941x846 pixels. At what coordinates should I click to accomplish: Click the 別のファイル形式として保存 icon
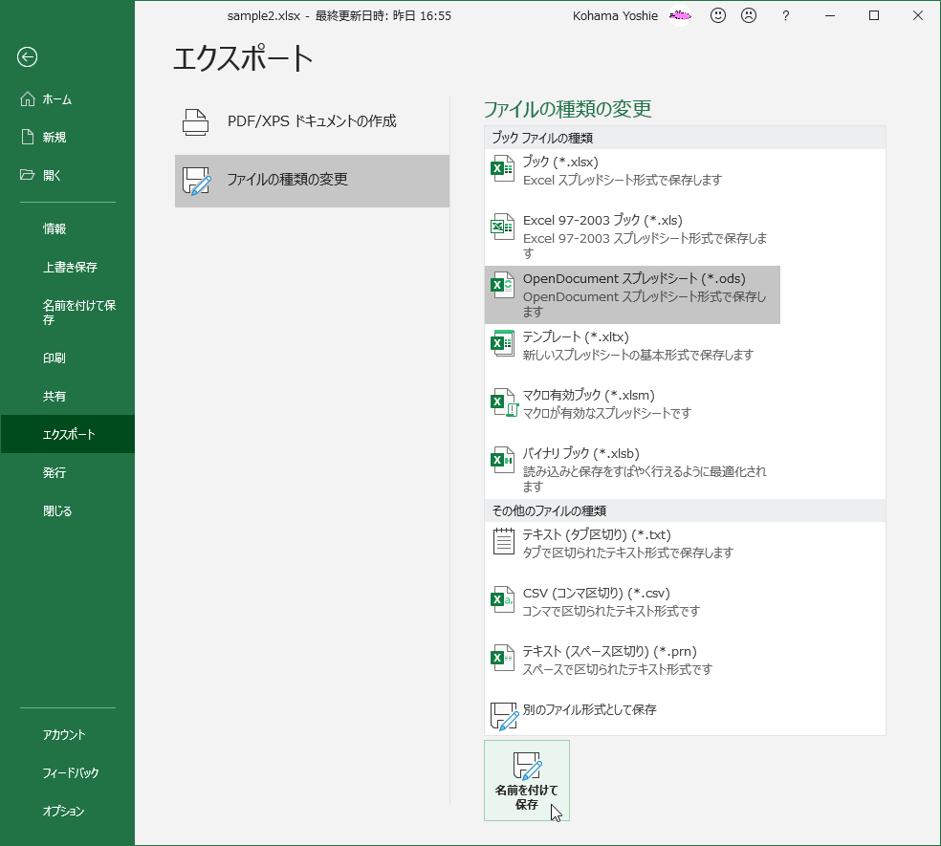tap(505, 716)
